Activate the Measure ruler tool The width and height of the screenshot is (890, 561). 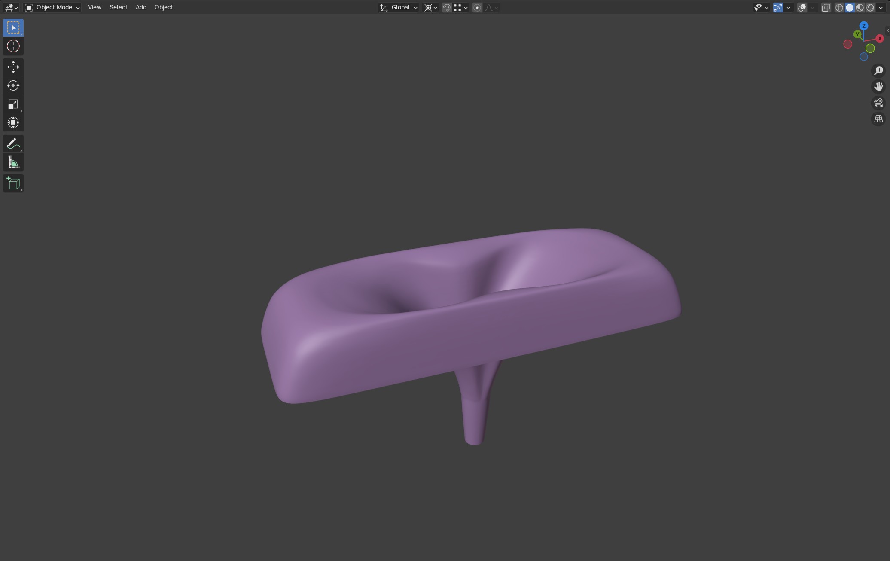(13, 163)
